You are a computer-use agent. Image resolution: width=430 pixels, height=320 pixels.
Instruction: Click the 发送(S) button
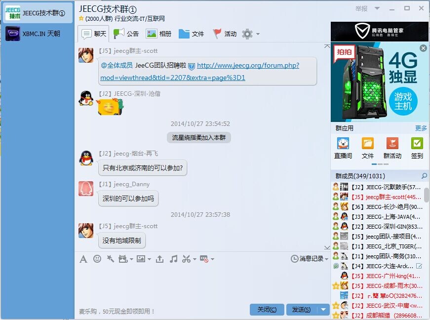(x=302, y=310)
